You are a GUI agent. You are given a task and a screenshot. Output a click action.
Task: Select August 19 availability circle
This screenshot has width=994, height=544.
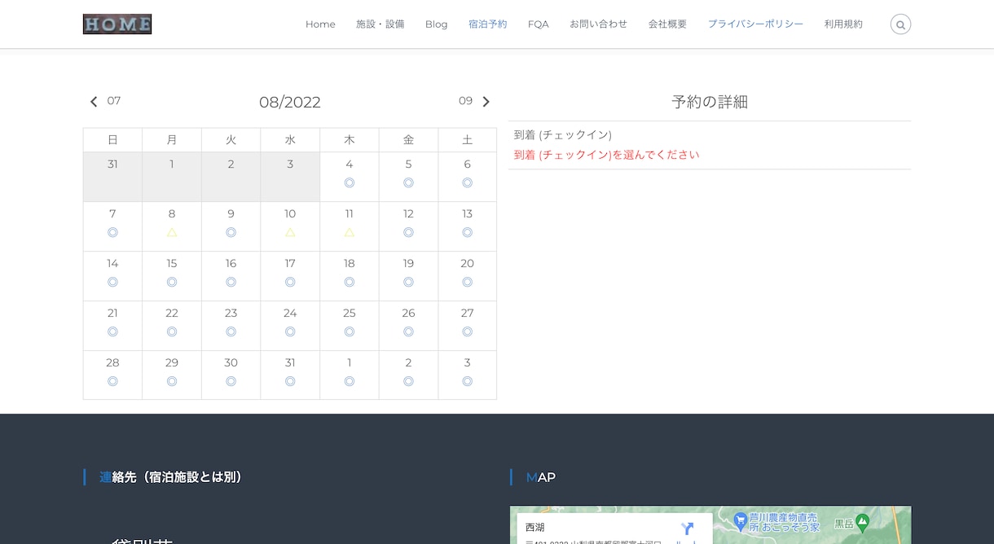coord(408,283)
